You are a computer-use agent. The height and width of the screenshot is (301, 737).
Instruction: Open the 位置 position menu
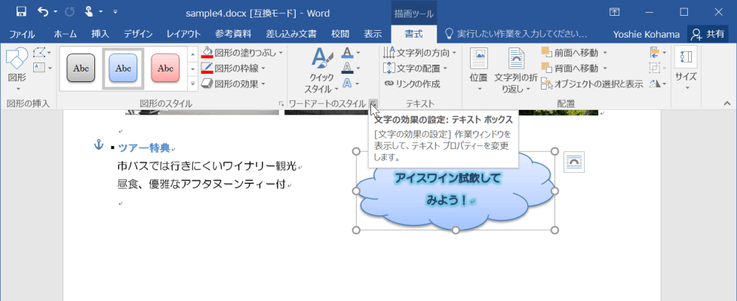[479, 70]
